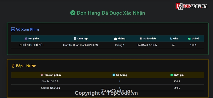Click the price 250 $
This screenshot has width=213, height=98.
coord(177,88)
